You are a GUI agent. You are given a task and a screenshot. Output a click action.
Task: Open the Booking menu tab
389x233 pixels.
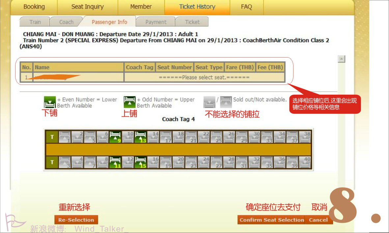point(34,7)
